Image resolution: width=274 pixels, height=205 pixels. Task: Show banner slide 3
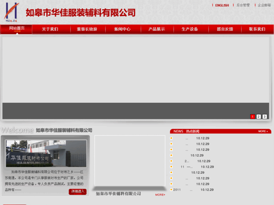(265, 117)
